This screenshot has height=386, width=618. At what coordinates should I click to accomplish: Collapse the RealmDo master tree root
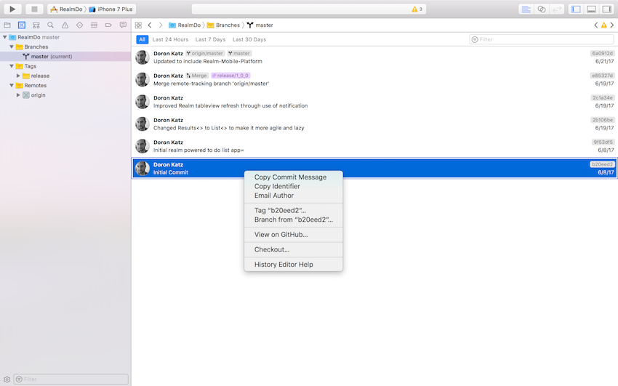5,37
